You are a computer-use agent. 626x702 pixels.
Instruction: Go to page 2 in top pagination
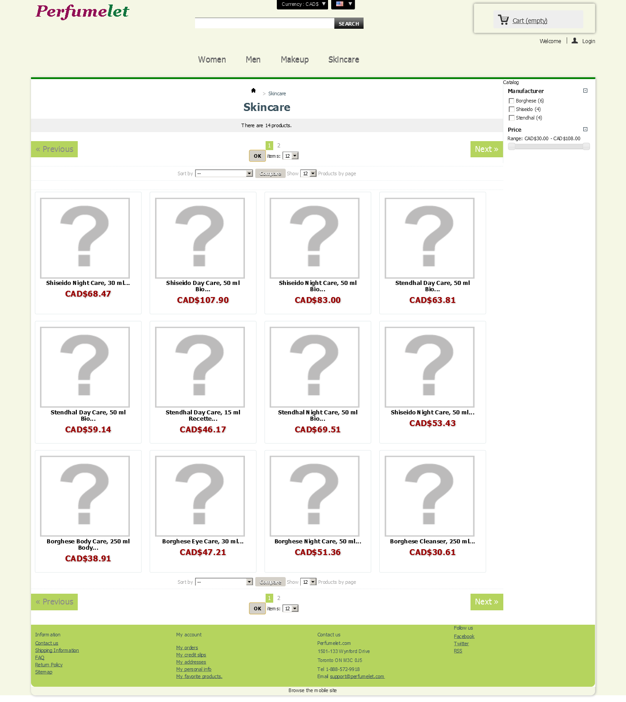point(279,146)
